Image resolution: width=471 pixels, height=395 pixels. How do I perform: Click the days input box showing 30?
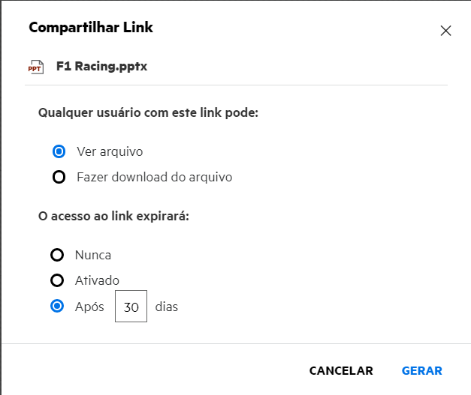(131, 307)
